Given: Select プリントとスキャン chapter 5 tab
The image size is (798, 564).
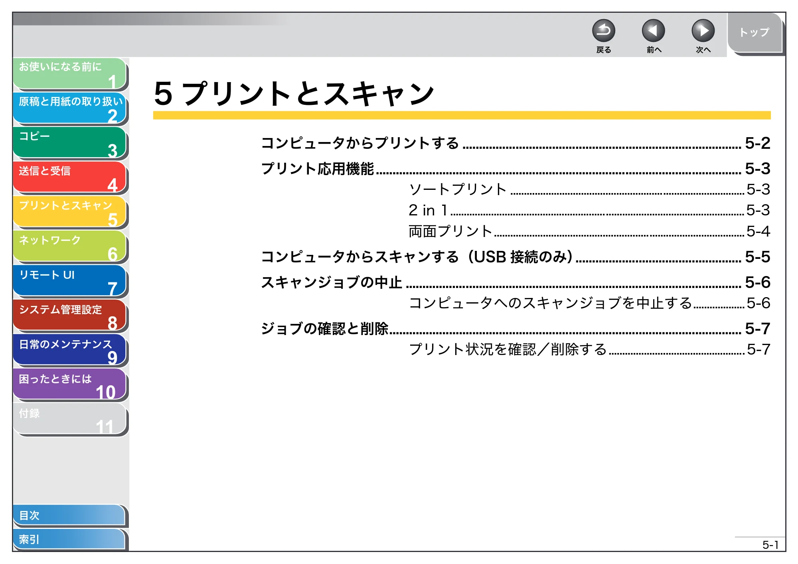Looking at the screenshot, I should point(70,212).
